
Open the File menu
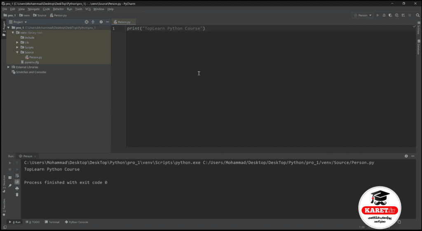point(5,9)
